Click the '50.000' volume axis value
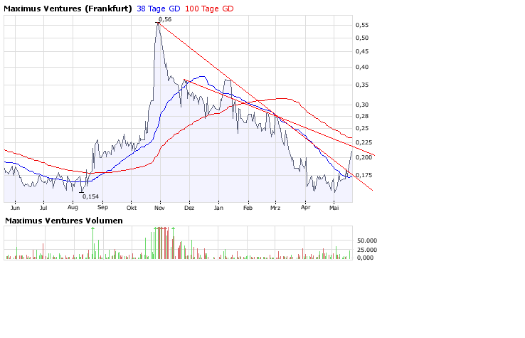The image size is (525, 338). [x=367, y=241]
